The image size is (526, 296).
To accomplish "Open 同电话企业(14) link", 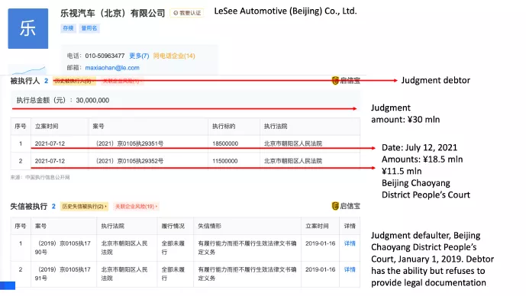I will (x=174, y=56).
